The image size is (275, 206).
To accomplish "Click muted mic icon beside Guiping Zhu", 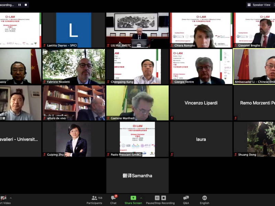I will pyautogui.click(x=45, y=154).
